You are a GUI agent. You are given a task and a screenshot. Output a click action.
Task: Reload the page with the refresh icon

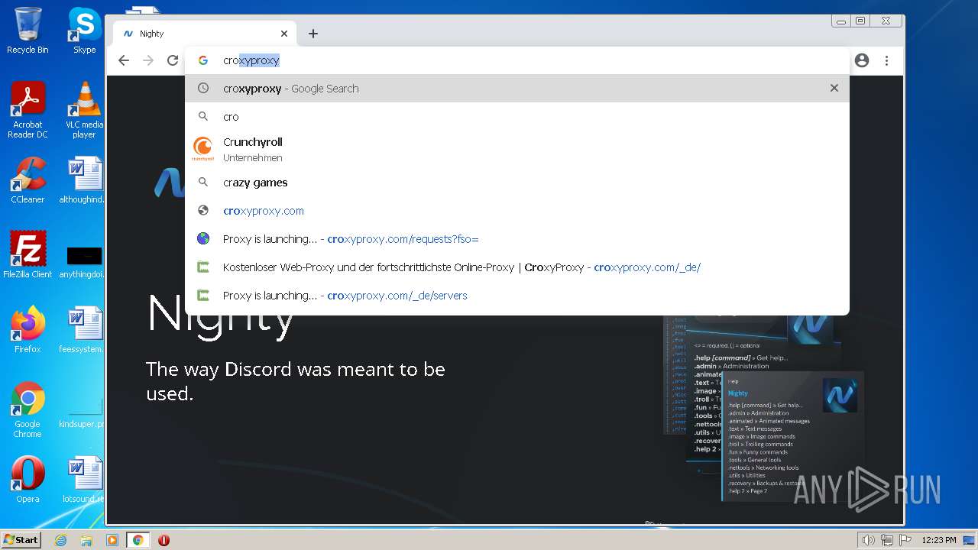pos(173,60)
